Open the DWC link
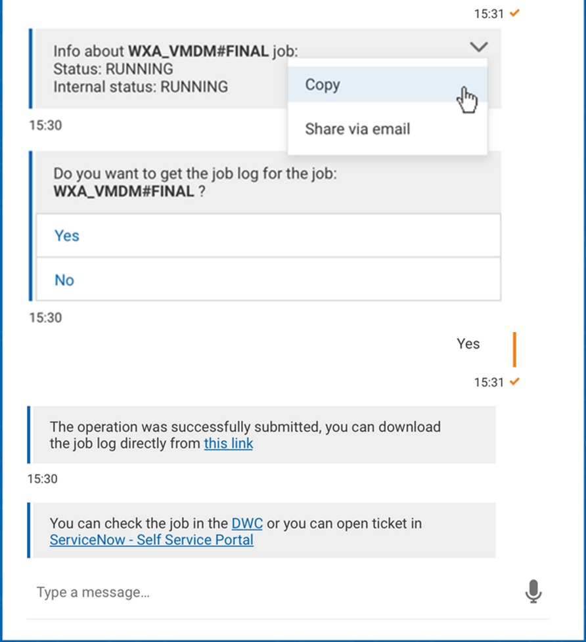Image resolution: width=586 pixels, height=642 pixels. tap(247, 524)
